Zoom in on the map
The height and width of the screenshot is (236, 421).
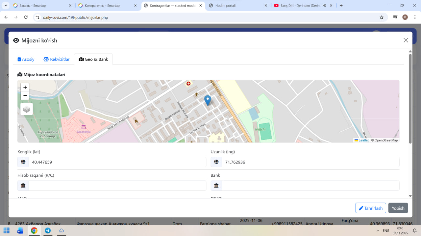tap(25, 87)
